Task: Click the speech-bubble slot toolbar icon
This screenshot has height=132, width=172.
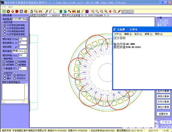Action: click(x=36, y=11)
